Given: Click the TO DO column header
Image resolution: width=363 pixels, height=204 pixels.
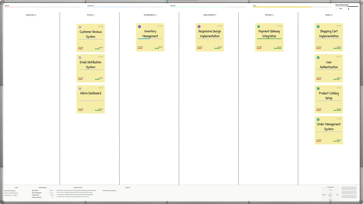Looking at the screenshot, I should pos(90,15).
